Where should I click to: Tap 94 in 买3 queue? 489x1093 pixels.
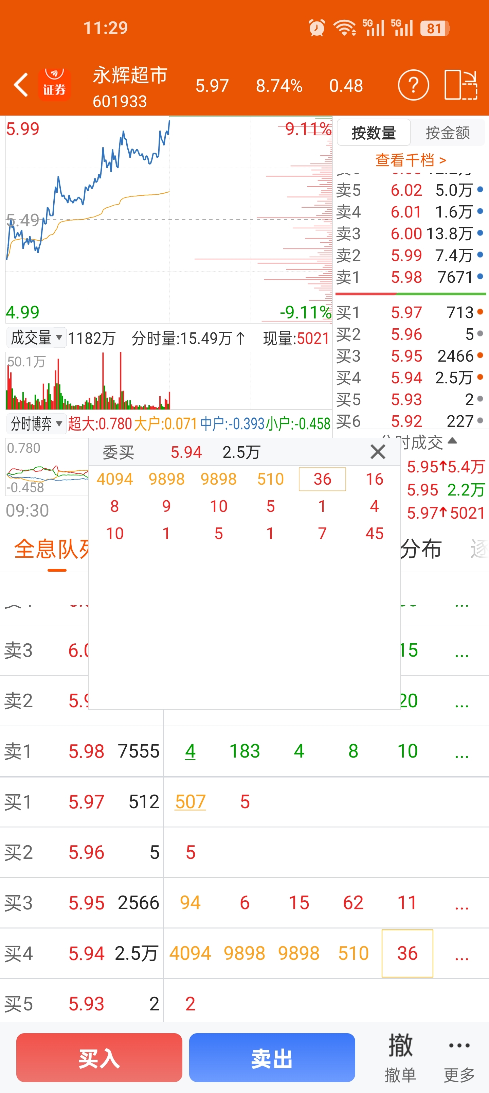tap(191, 902)
